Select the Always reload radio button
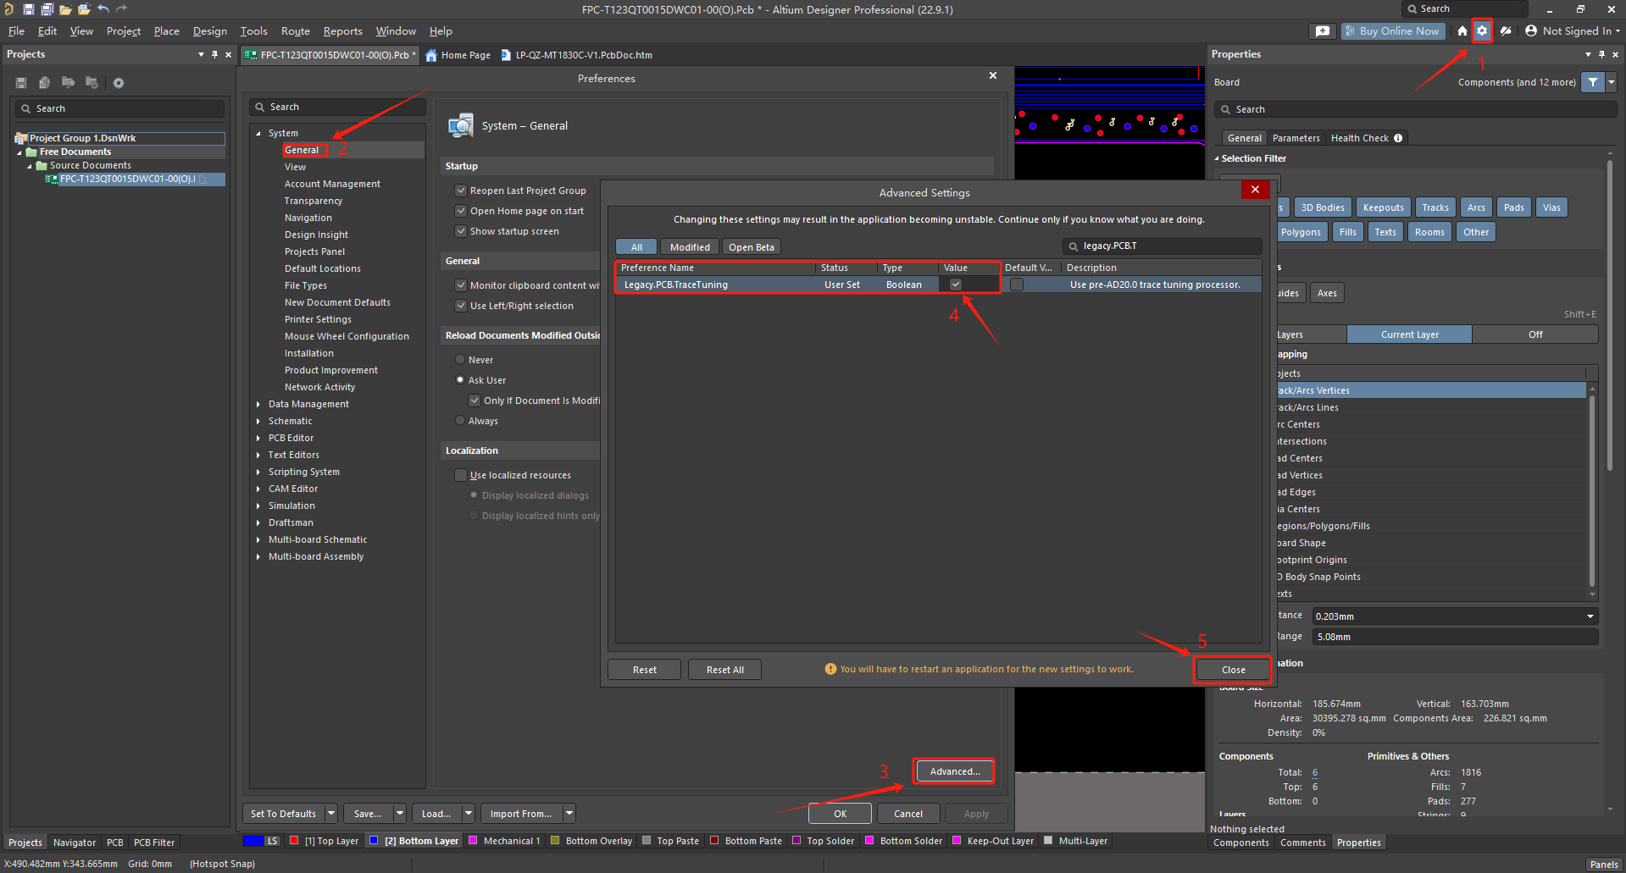 click(460, 421)
